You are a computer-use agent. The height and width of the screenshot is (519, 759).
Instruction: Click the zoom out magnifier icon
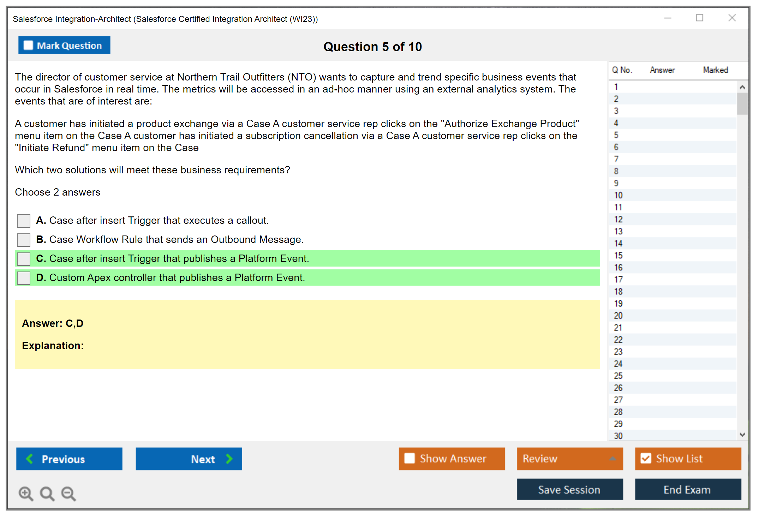68,493
